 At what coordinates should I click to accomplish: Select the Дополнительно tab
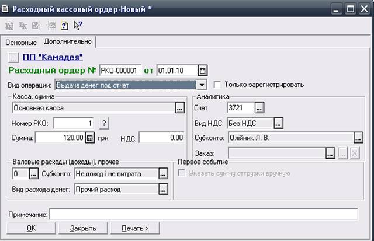click(68, 42)
